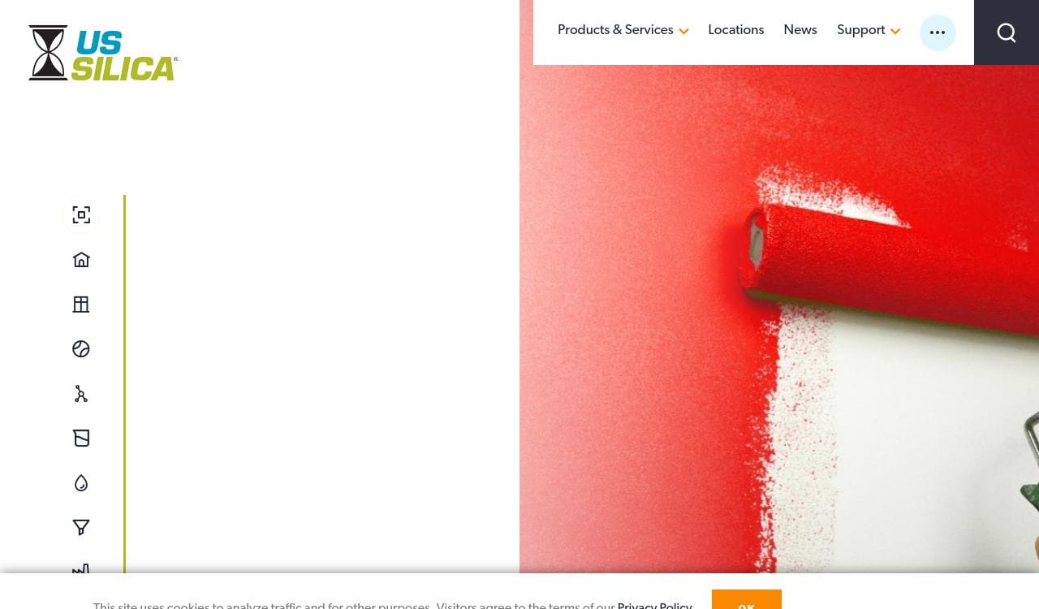Go to the News page
1039x609 pixels.
coord(800,30)
